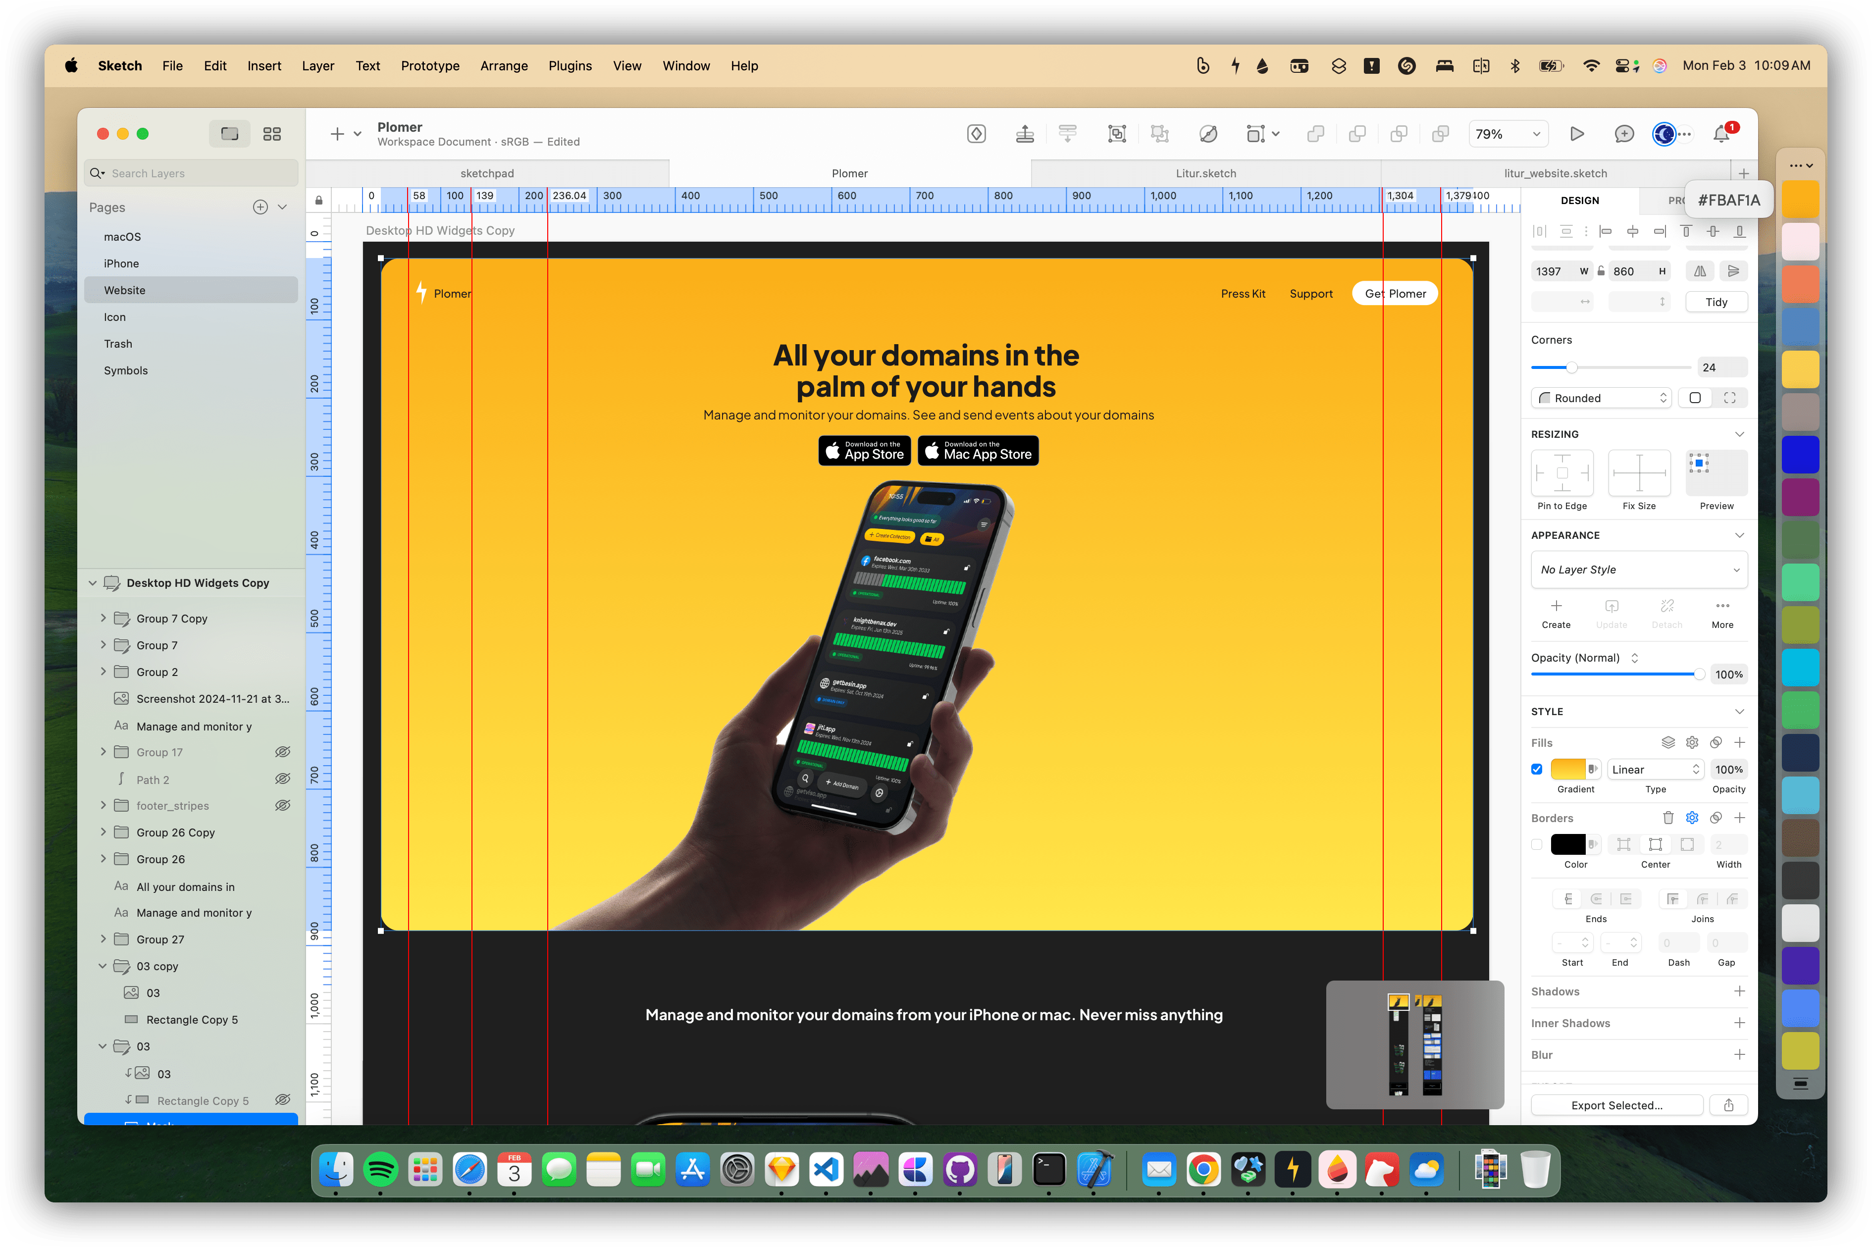The image size is (1872, 1247).
Task: Add a new page with the plus icon
Action: click(x=260, y=207)
